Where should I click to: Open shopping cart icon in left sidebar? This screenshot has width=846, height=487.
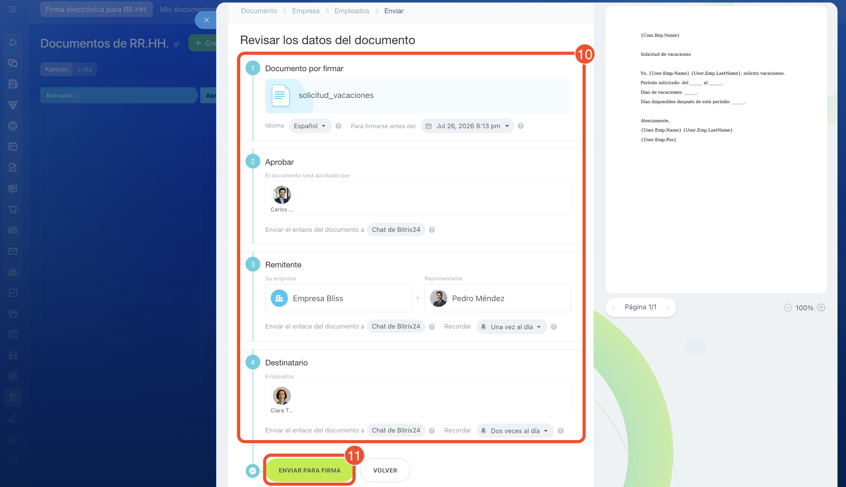[x=13, y=209]
